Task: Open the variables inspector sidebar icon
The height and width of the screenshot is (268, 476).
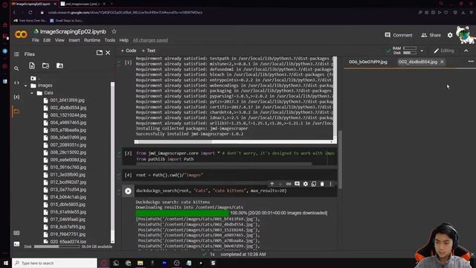Action: pos(16,97)
